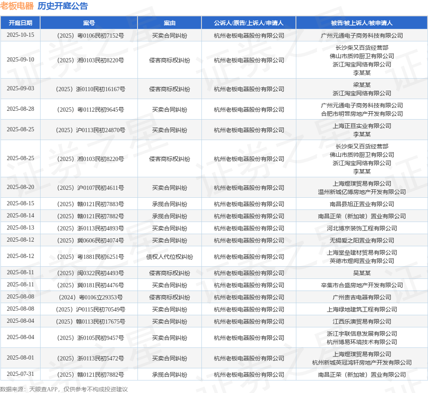Click case number 粤0106立29353号
This screenshot has width=428, height=393.
[x=91, y=297]
